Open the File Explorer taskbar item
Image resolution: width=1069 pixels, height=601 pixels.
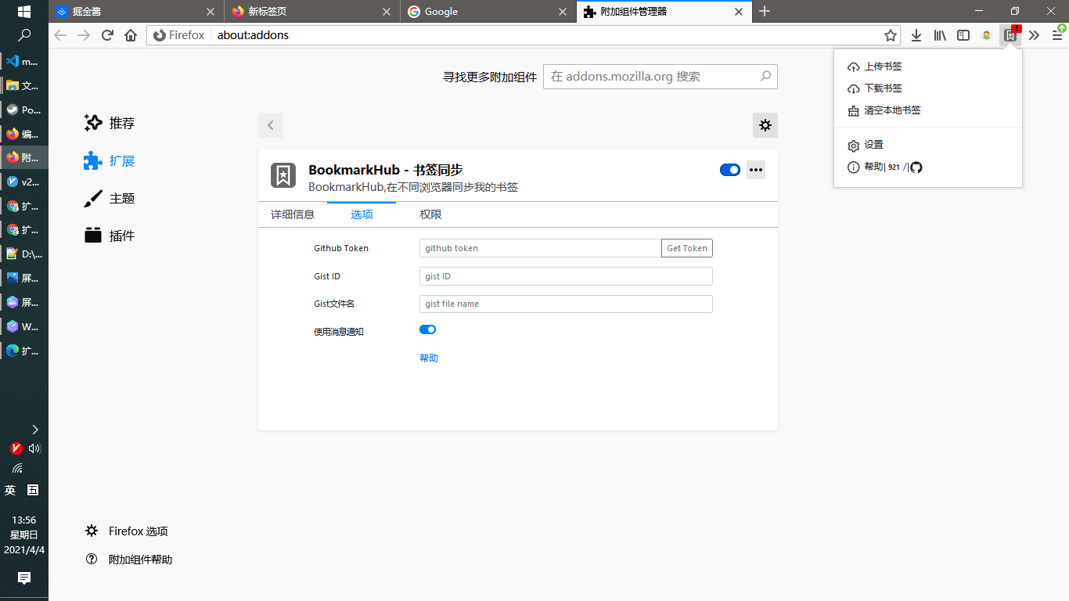[x=24, y=86]
